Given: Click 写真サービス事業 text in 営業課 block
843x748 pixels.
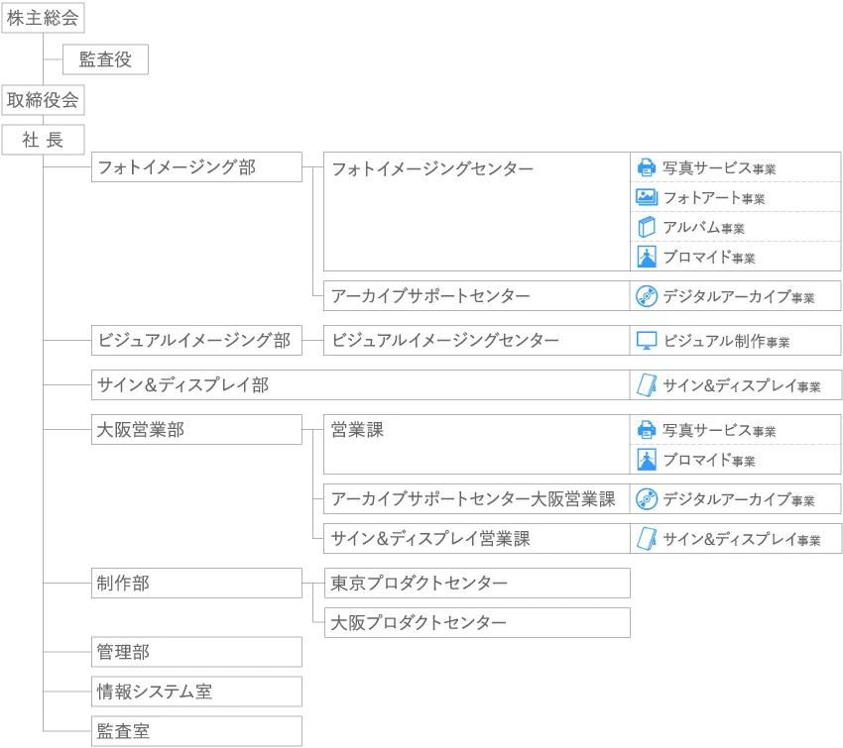Looking at the screenshot, I should [719, 430].
